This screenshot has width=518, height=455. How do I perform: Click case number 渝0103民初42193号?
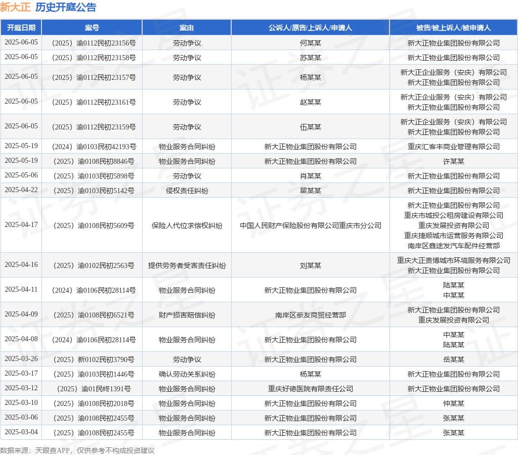(94, 147)
